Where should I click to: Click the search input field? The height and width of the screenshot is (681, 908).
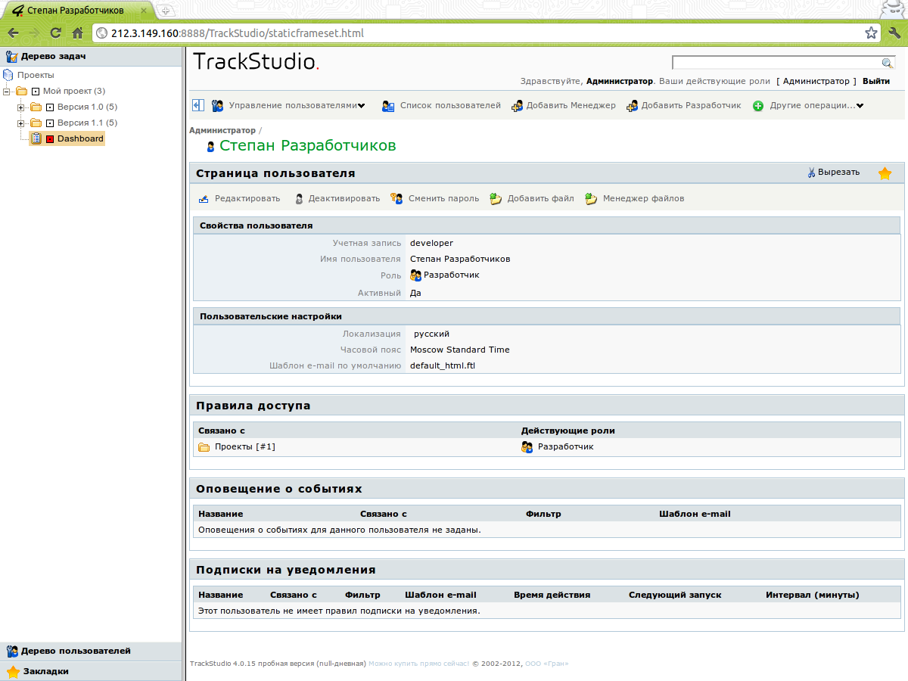[778, 63]
